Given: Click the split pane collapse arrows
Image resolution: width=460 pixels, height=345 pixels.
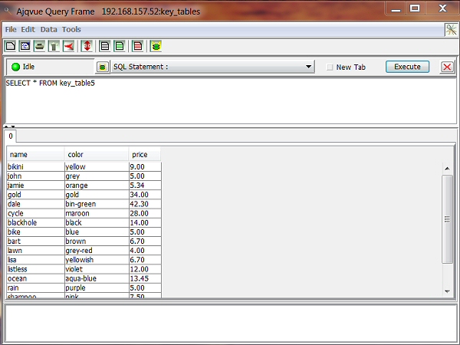Looking at the screenshot, I should coord(9,126).
